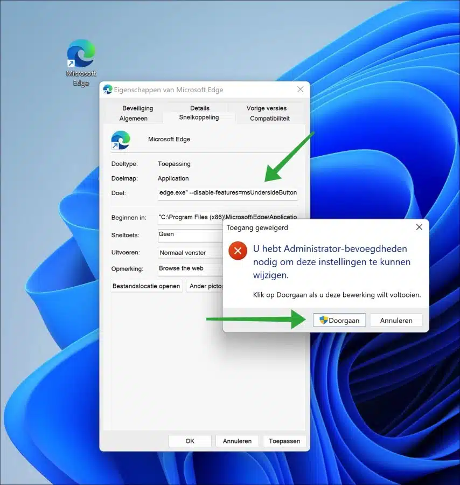460x485 pixels.
Task: Click the Doel target input field
Action: coord(227,193)
